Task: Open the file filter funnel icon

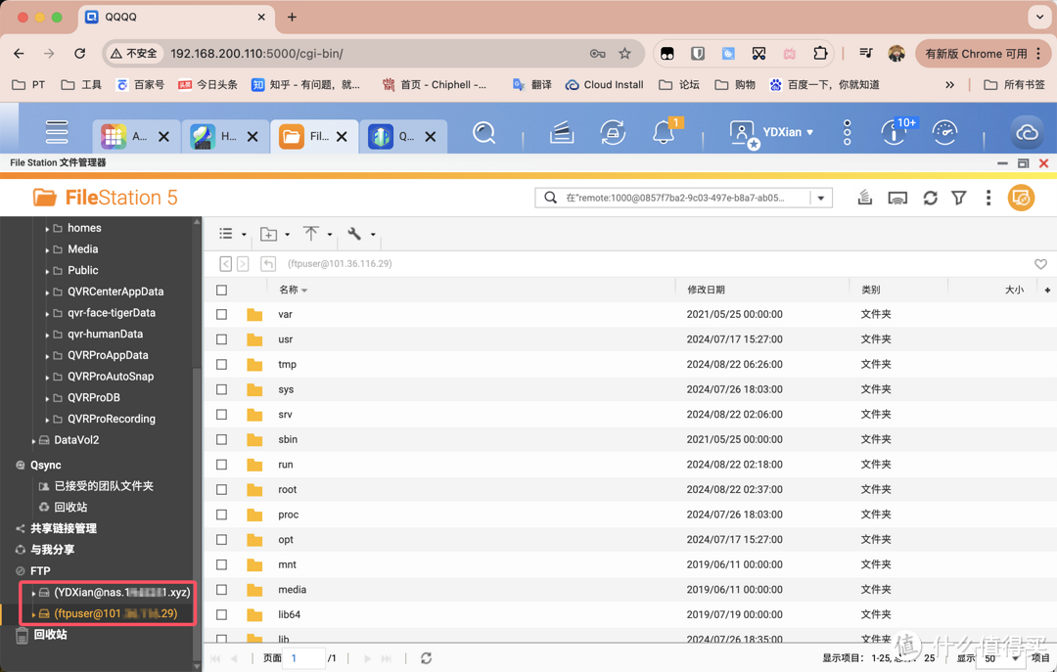Action: [959, 199]
